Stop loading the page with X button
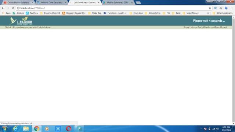This screenshot has height=132, width=235. point(12,8)
